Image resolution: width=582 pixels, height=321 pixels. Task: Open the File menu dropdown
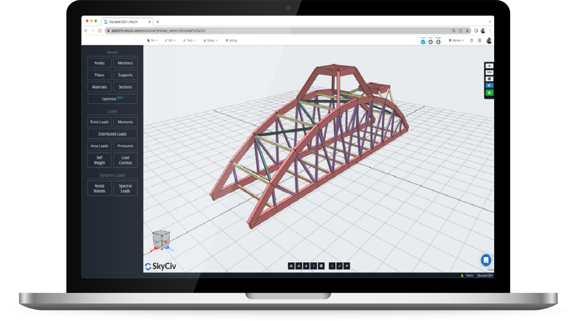point(152,41)
